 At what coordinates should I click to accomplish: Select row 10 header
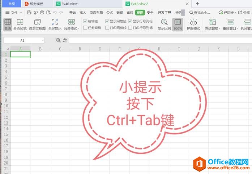pos(6,106)
